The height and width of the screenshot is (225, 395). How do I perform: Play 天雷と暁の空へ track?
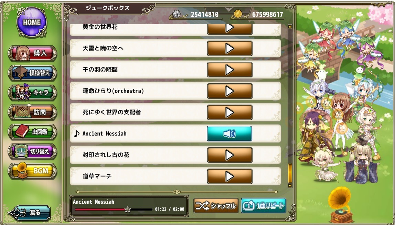point(229,48)
